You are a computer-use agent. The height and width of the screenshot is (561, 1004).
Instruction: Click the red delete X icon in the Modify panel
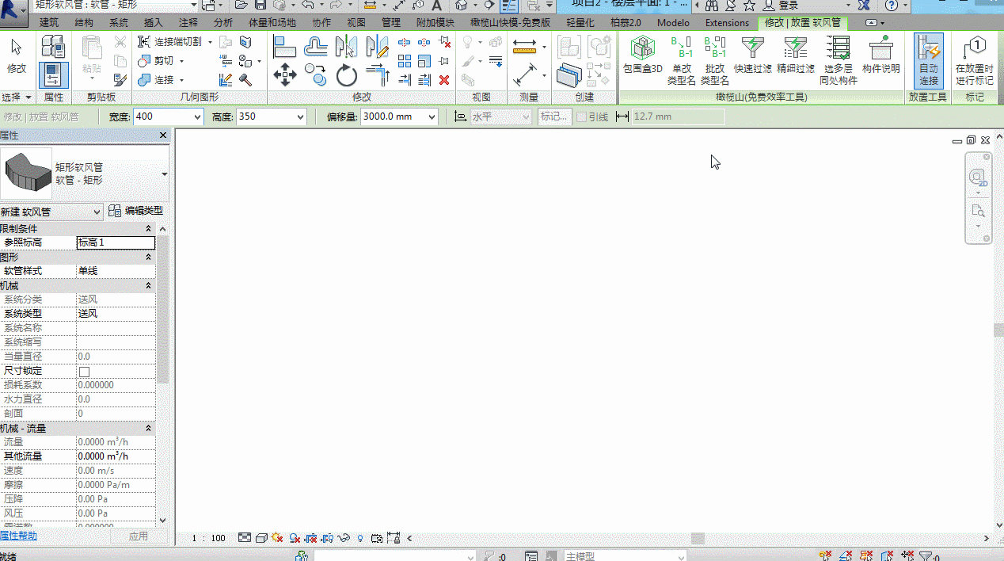(x=444, y=79)
